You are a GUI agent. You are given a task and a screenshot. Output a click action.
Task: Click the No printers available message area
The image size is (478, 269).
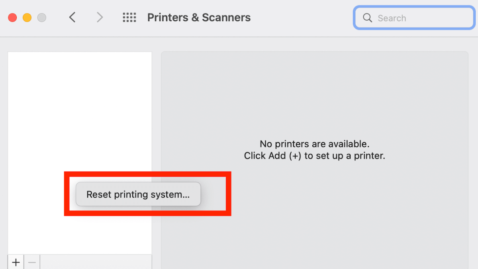pos(314,150)
